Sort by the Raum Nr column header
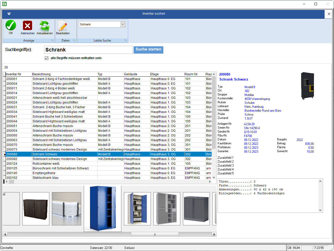 (x=195, y=74)
